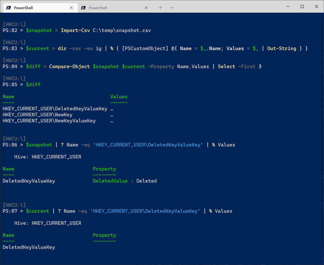This screenshot has width=324, height=265.
Task: Click quoted key string in command 87
Action: point(145,211)
